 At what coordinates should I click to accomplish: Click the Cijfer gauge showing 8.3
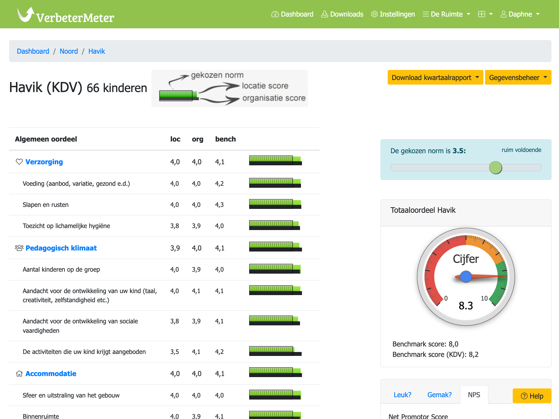[466, 277]
